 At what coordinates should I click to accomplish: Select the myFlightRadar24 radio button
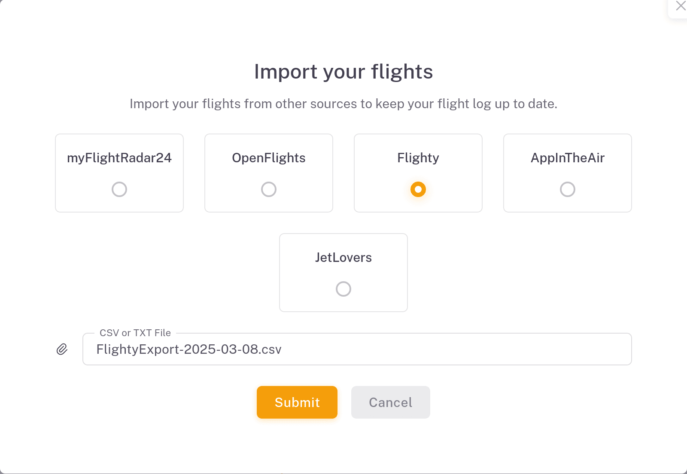pos(119,189)
